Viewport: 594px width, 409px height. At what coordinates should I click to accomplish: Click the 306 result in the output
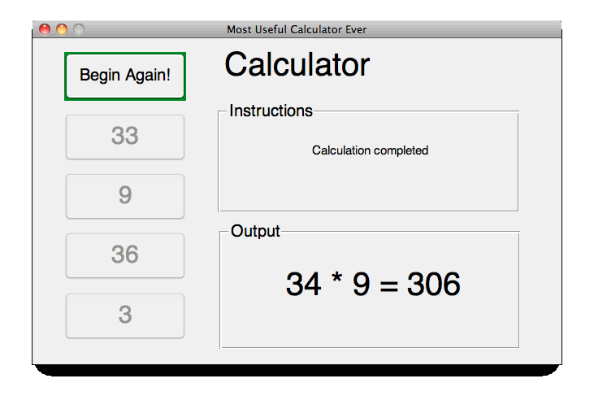[434, 285]
